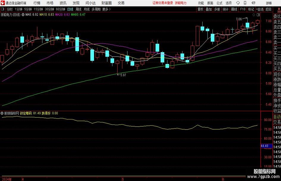Open the 功能 menu

coord(201,3)
